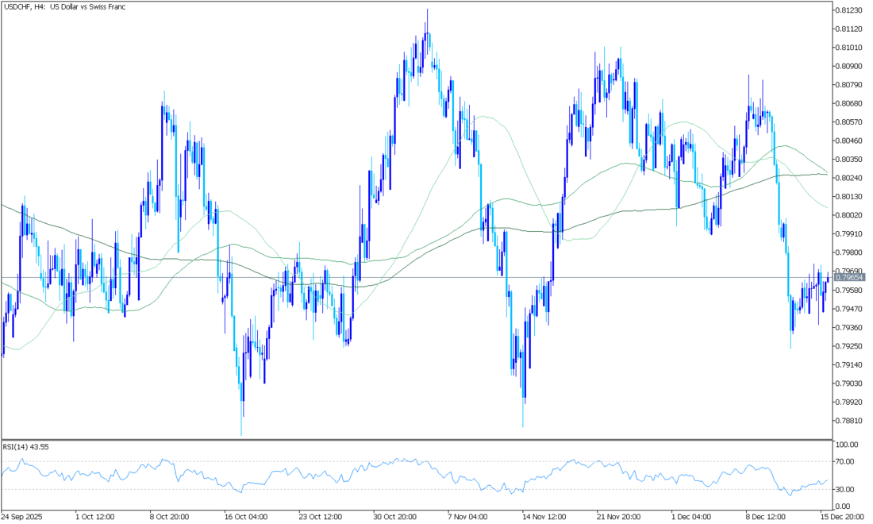Screen dimensions: 873x524
Task: Click the 21 Nov 20:00 time label
Action: (617, 515)
